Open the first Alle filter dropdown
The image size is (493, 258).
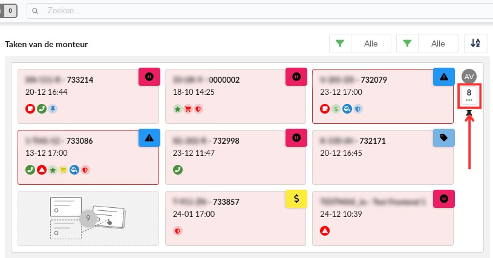point(370,44)
